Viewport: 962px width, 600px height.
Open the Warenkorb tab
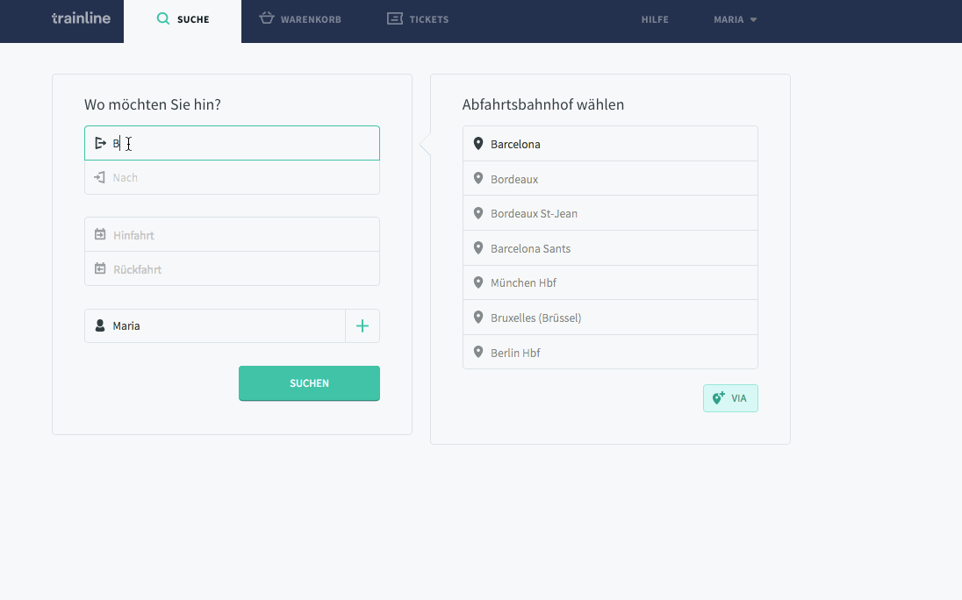click(301, 19)
